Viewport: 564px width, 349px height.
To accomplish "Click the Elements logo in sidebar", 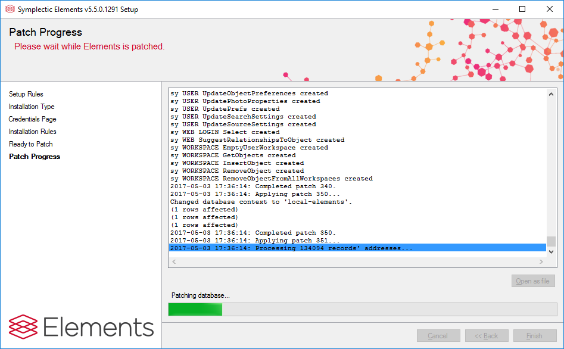I will (x=81, y=327).
